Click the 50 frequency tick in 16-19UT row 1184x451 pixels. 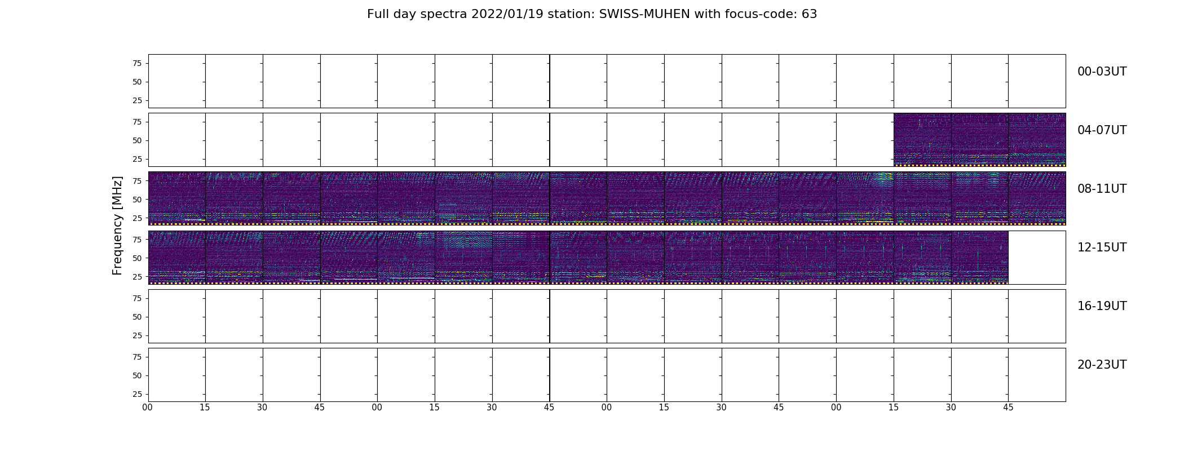pos(136,317)
